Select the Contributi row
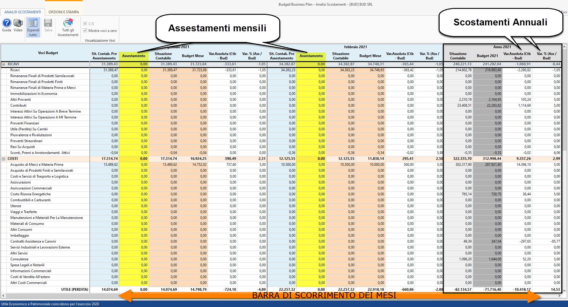 pos(18,105)
